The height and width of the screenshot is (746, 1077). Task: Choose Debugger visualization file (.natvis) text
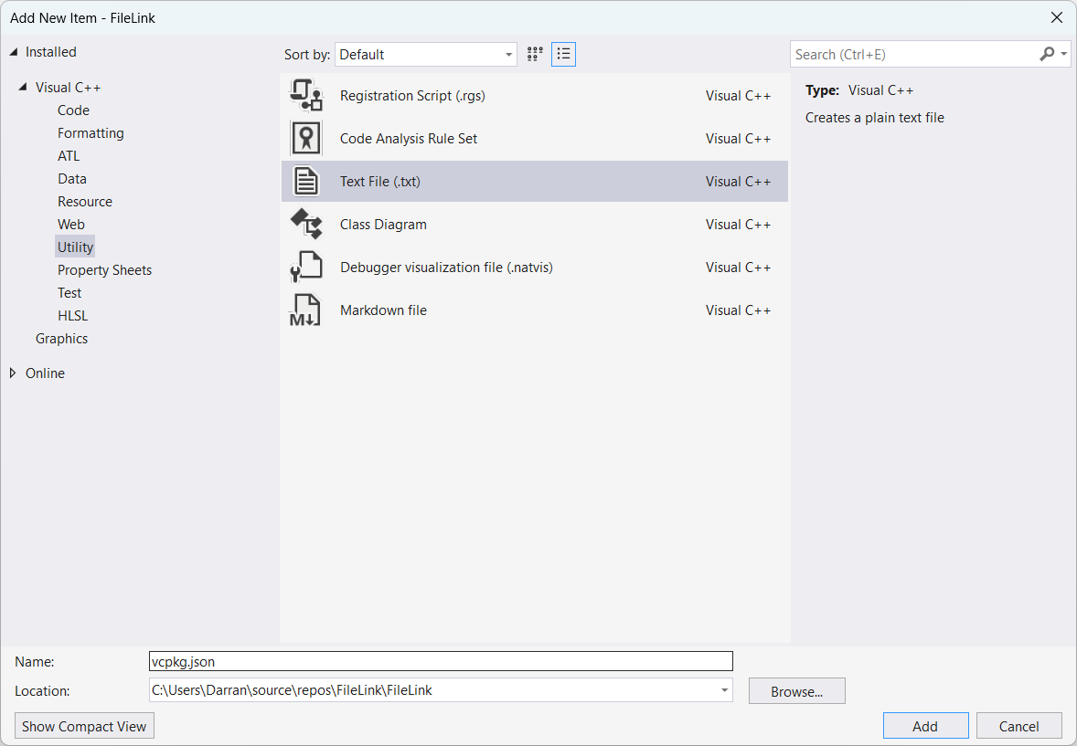[x=446, y=267]
